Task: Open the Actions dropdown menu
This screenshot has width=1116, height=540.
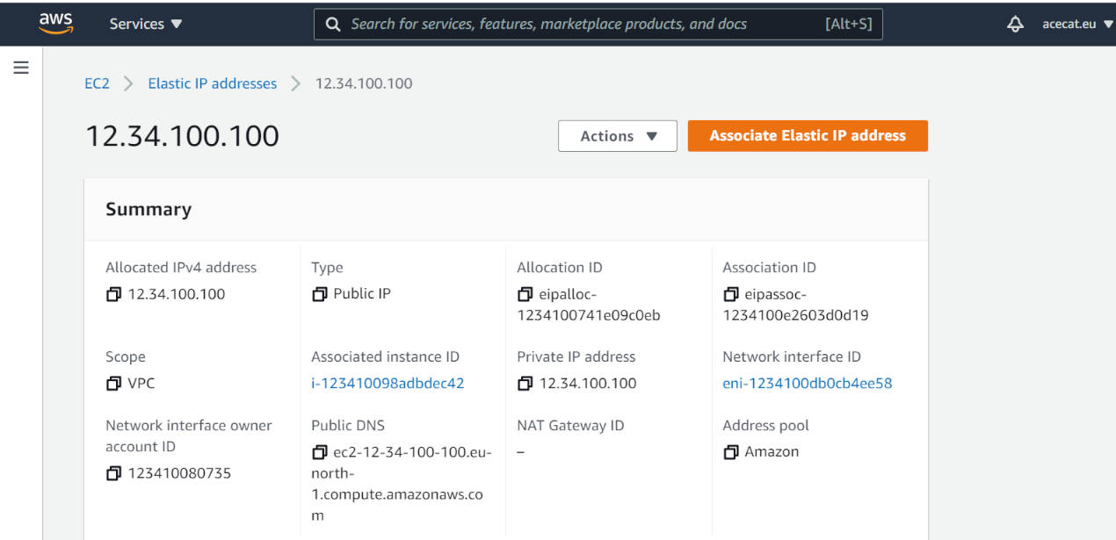Action: pyautogui.click(x=618, y=136)
